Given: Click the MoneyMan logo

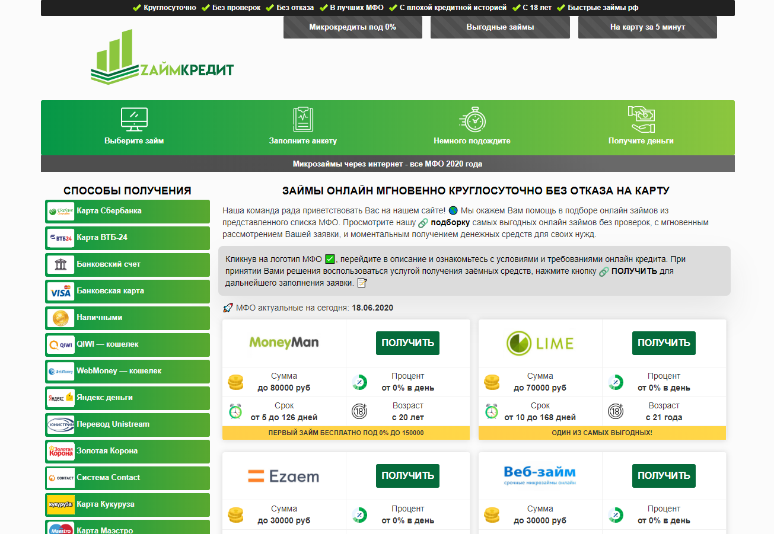Looking at the screenshot, I should tap(284, 343).
